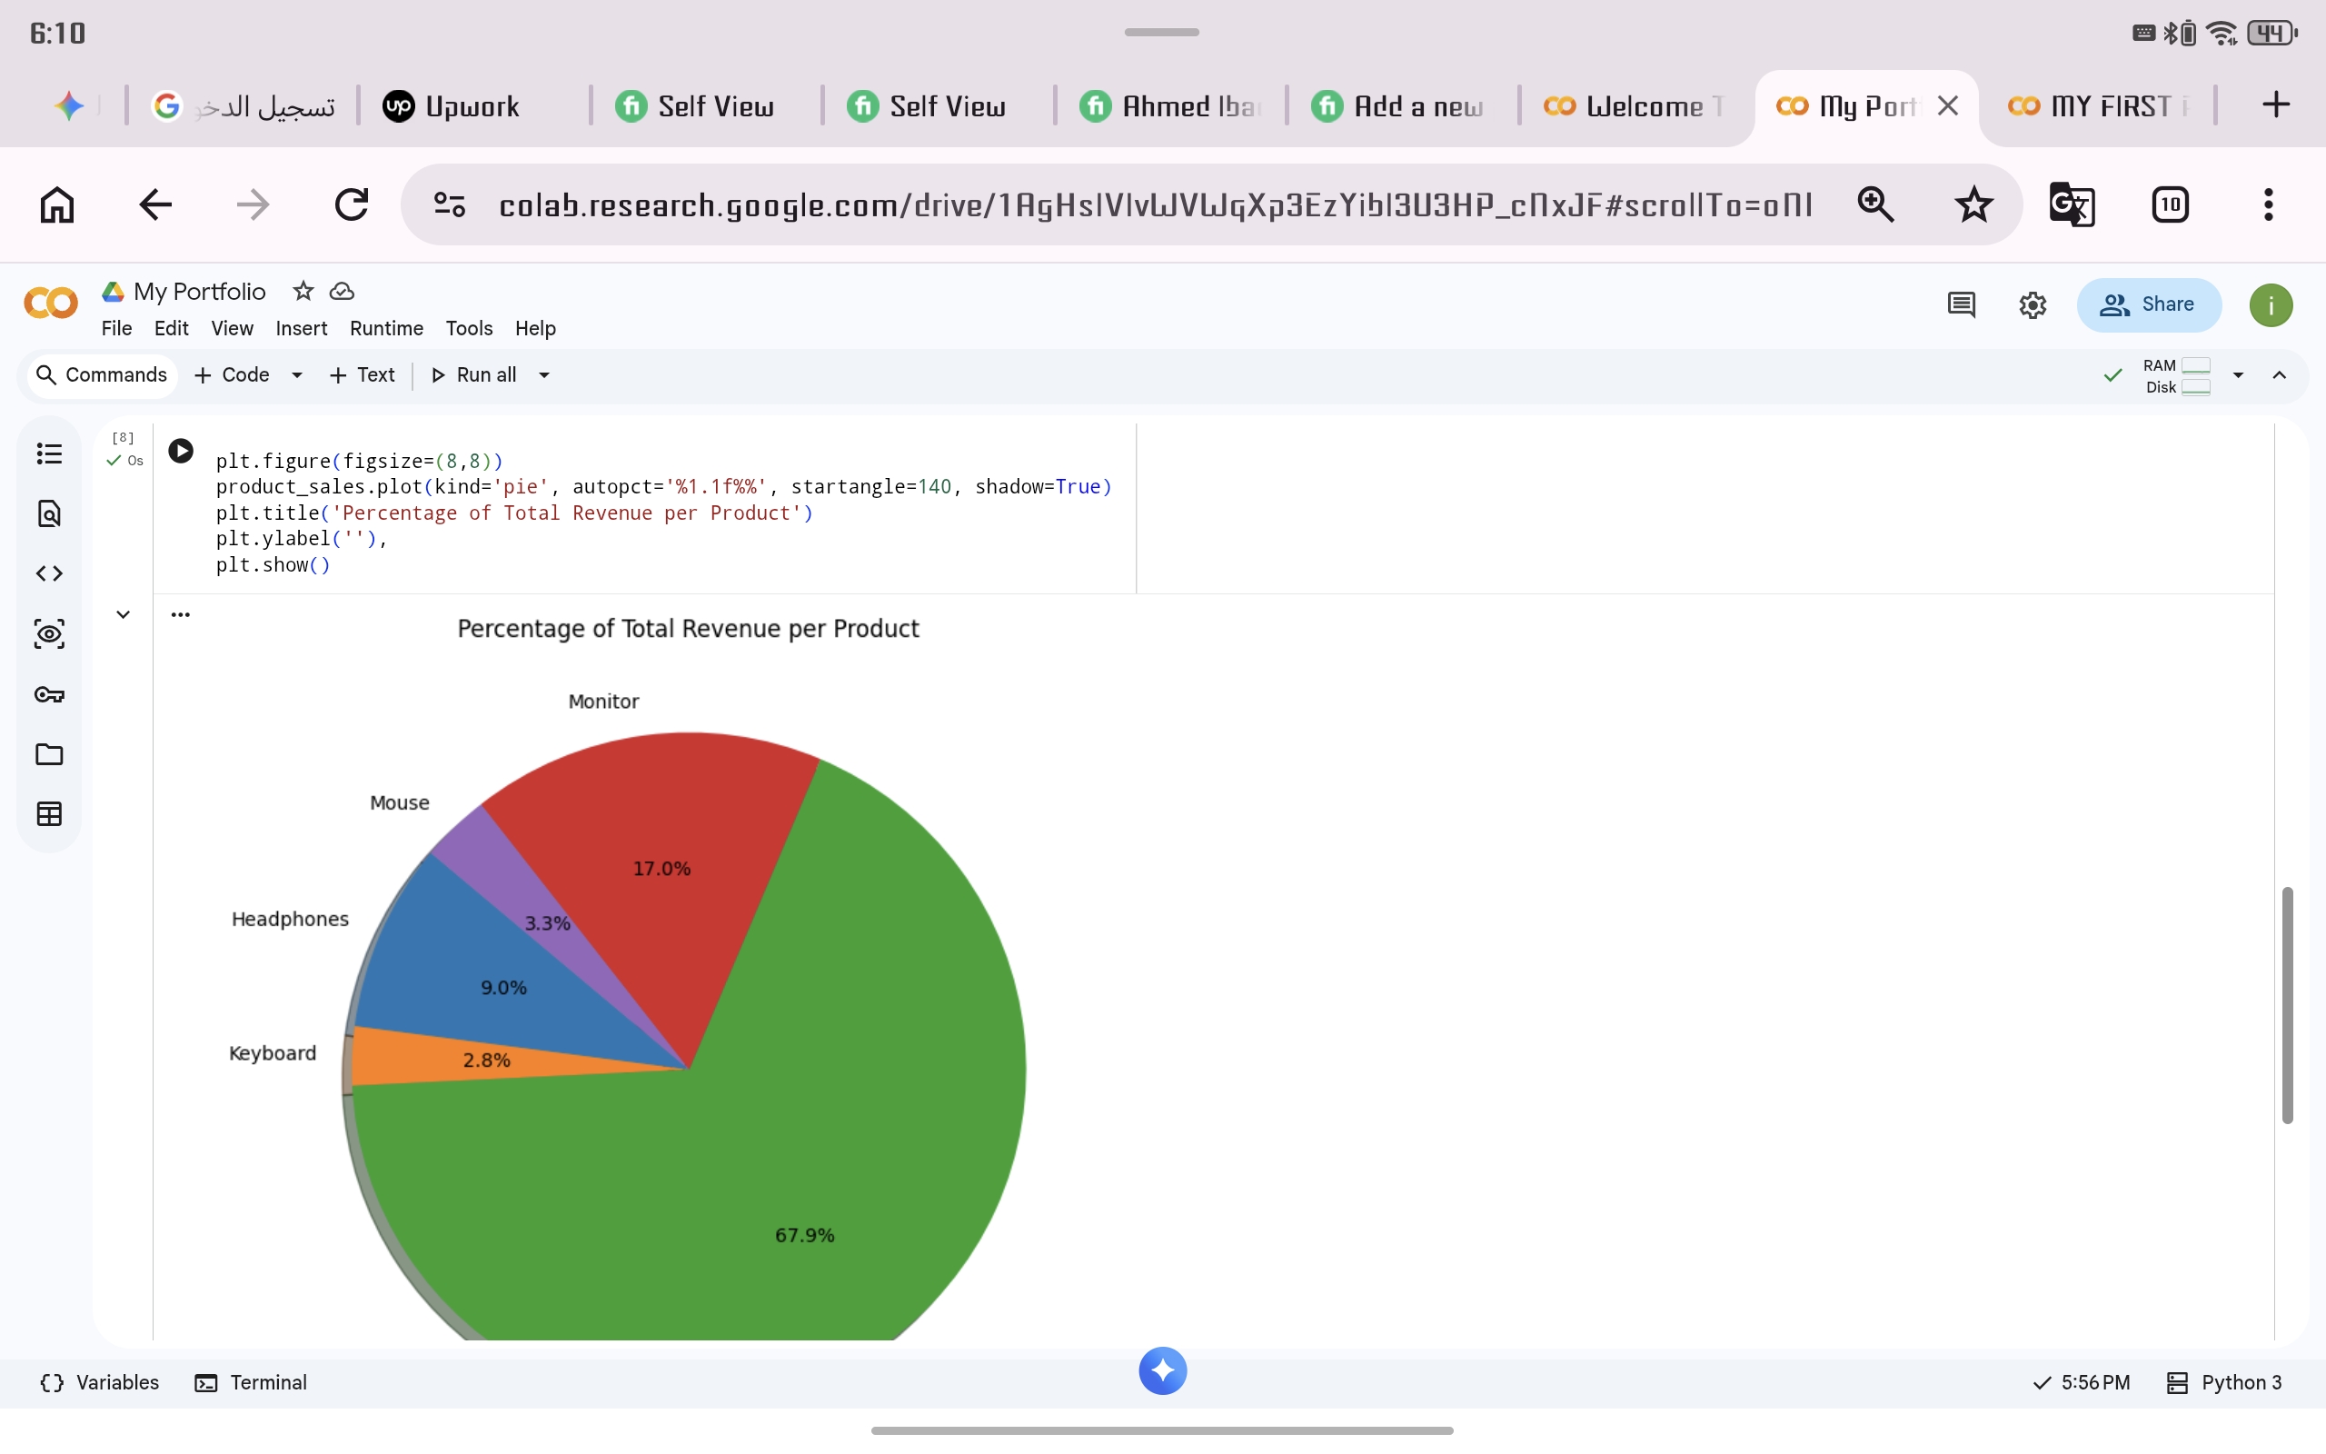Open the tab switcher showing 10

click(2171, 204)
